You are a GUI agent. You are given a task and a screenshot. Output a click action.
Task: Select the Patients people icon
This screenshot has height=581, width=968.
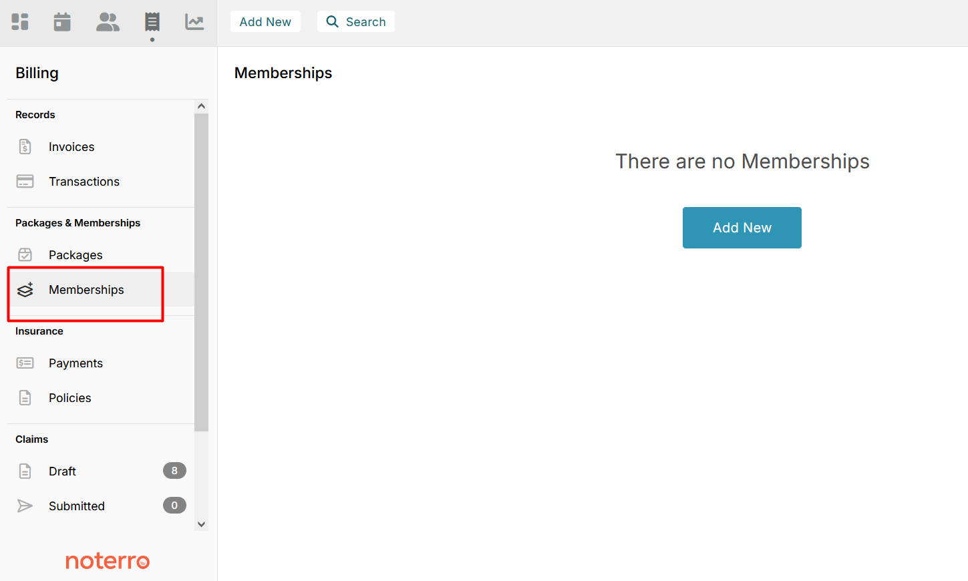(108, 21)
